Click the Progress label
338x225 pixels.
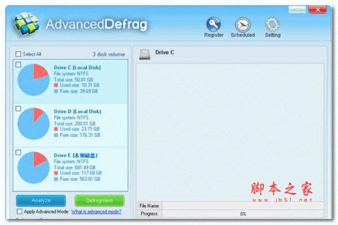(149, 214)
